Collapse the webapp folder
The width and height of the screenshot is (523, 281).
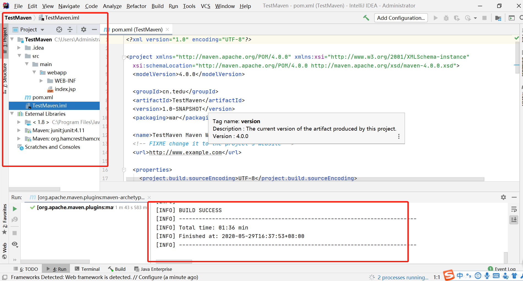pos(34,72)
